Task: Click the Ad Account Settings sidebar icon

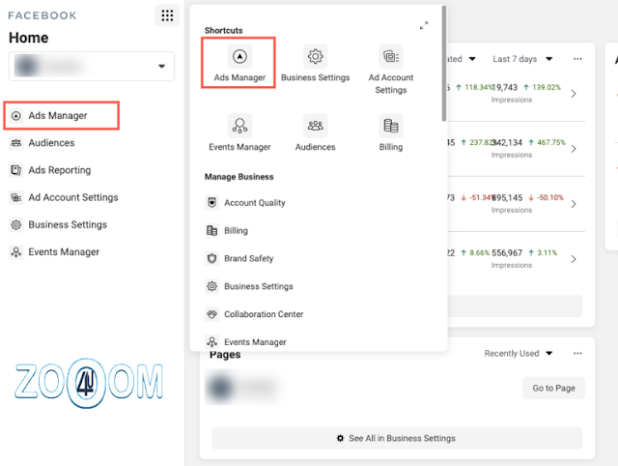Action: pos(15,197)
